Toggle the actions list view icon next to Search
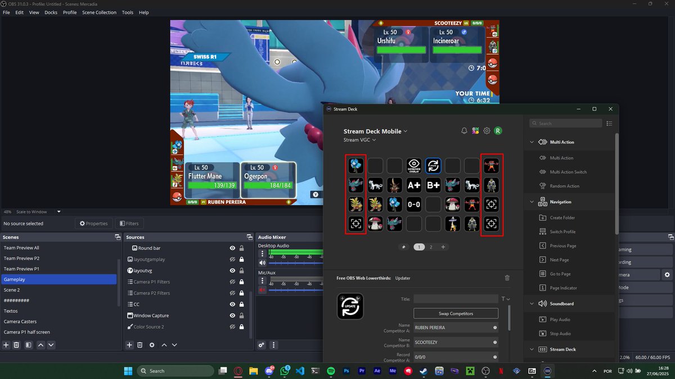 coord(610,124)
